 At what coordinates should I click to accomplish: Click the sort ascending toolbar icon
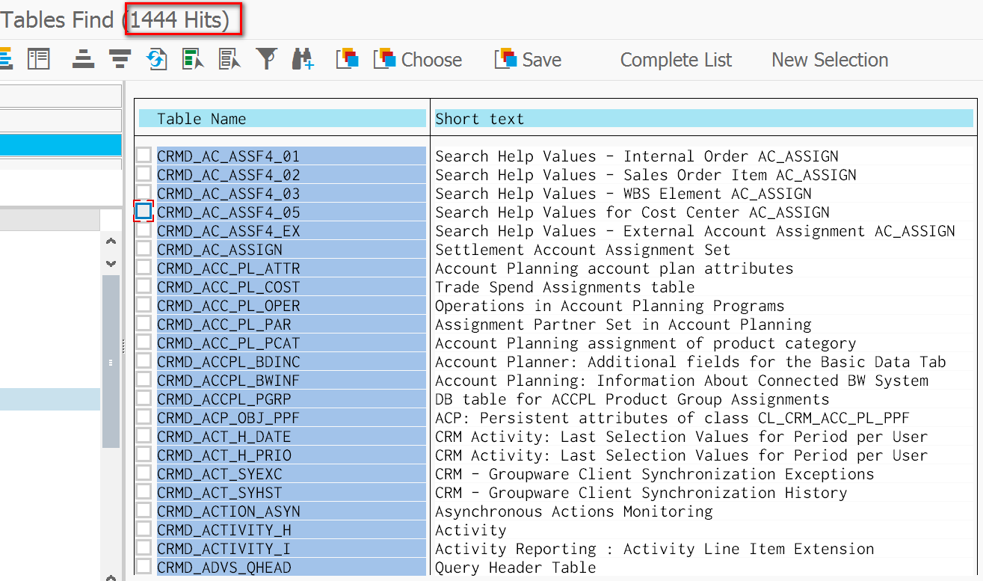[83, 59]
